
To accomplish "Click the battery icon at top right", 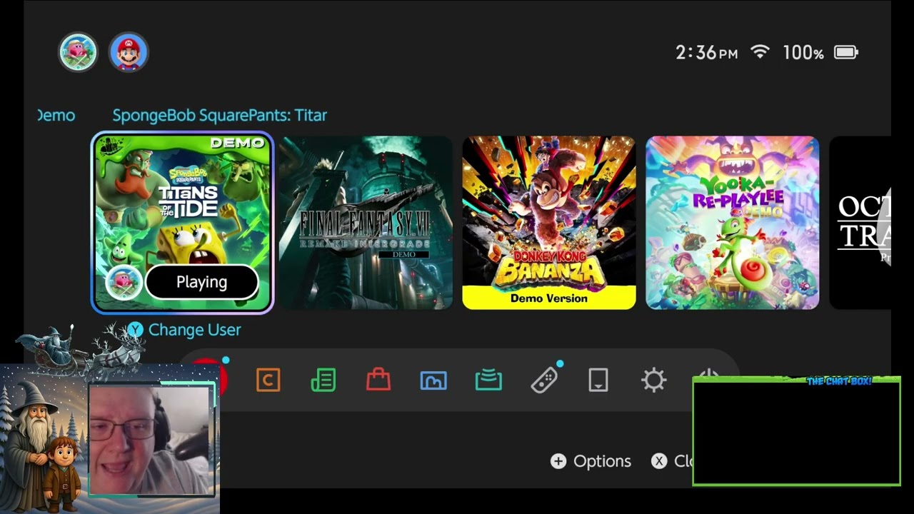I will (846, 52).
